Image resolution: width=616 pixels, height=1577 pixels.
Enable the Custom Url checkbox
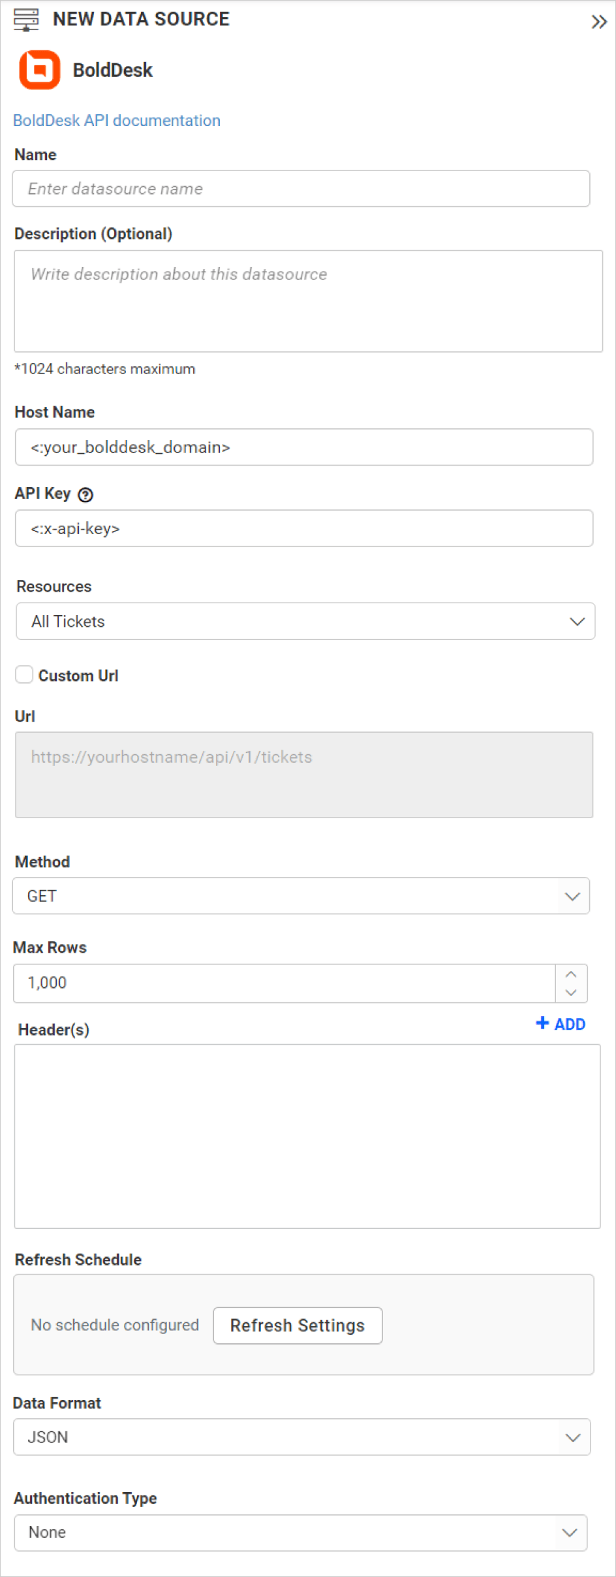coord(24,675)
